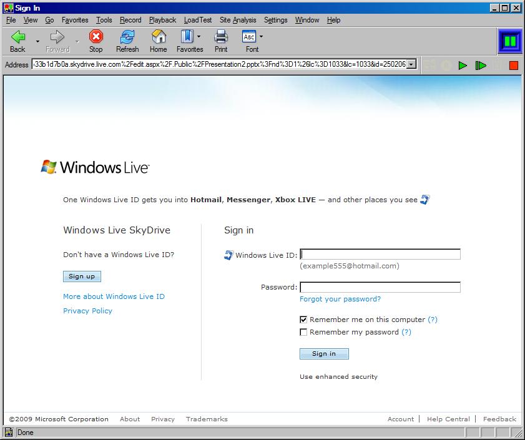This screenshot has width=525, height=440.
Task: Uncheck 'Remember me on this computer'
Action: pos(303,320)
